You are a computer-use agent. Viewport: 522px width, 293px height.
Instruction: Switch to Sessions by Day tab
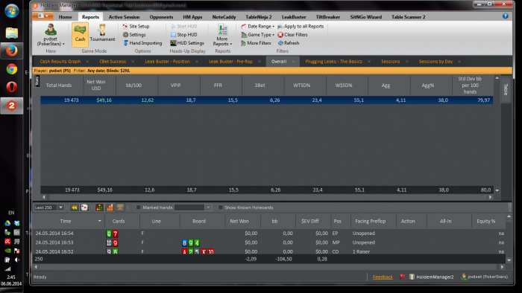click(435, 62)
